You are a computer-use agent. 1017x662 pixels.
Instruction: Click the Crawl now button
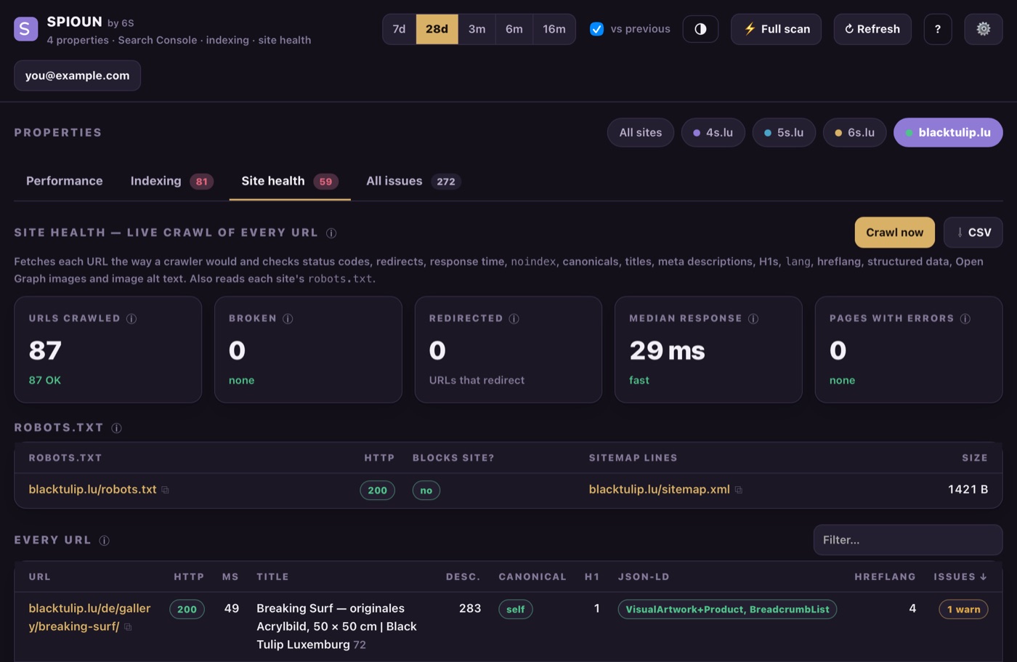894,233
